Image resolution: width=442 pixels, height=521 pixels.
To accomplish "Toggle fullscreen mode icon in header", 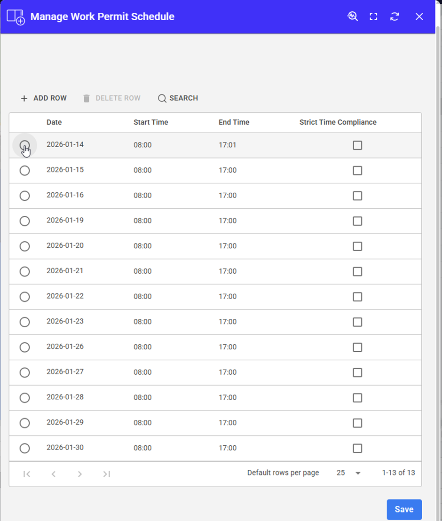I will pos(374,16).
